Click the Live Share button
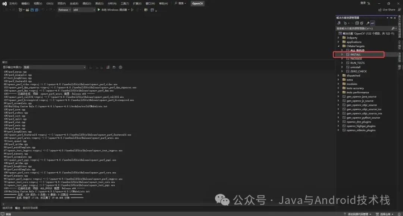The width and height of the screenshot is (403, 216). [387, 10]
